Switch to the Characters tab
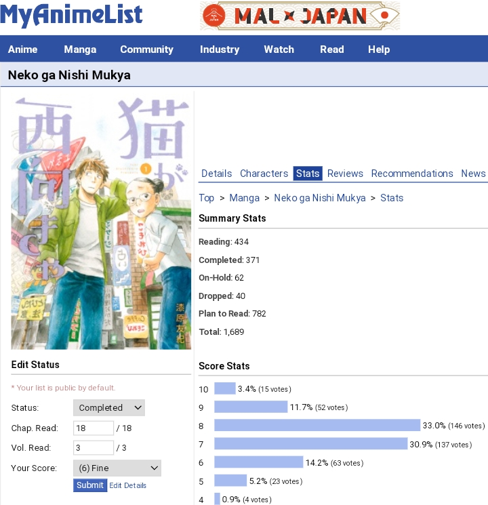 (x=264, y=174)
